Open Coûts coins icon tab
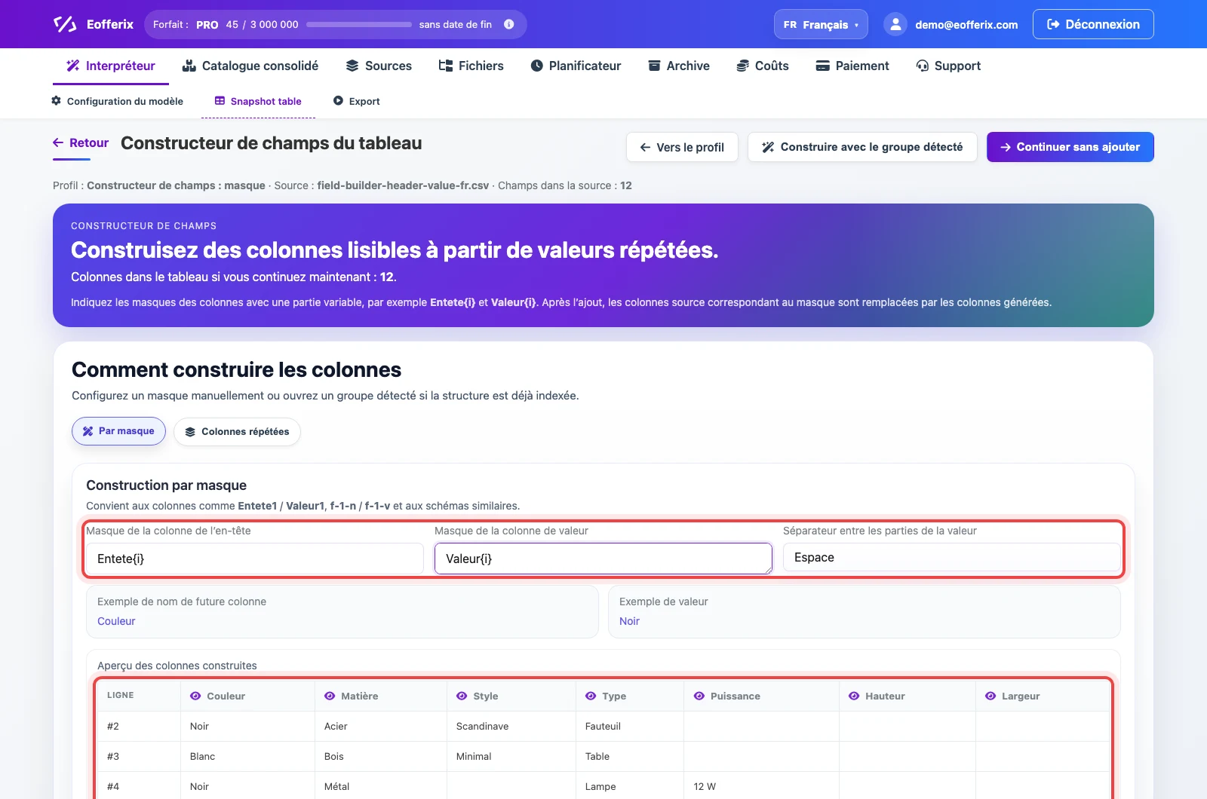 click(763, 66)
